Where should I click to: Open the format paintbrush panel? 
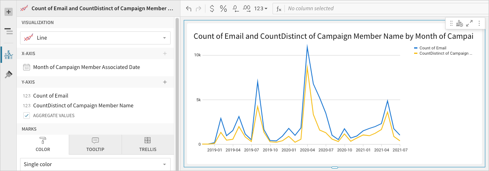tap(8, 74)
